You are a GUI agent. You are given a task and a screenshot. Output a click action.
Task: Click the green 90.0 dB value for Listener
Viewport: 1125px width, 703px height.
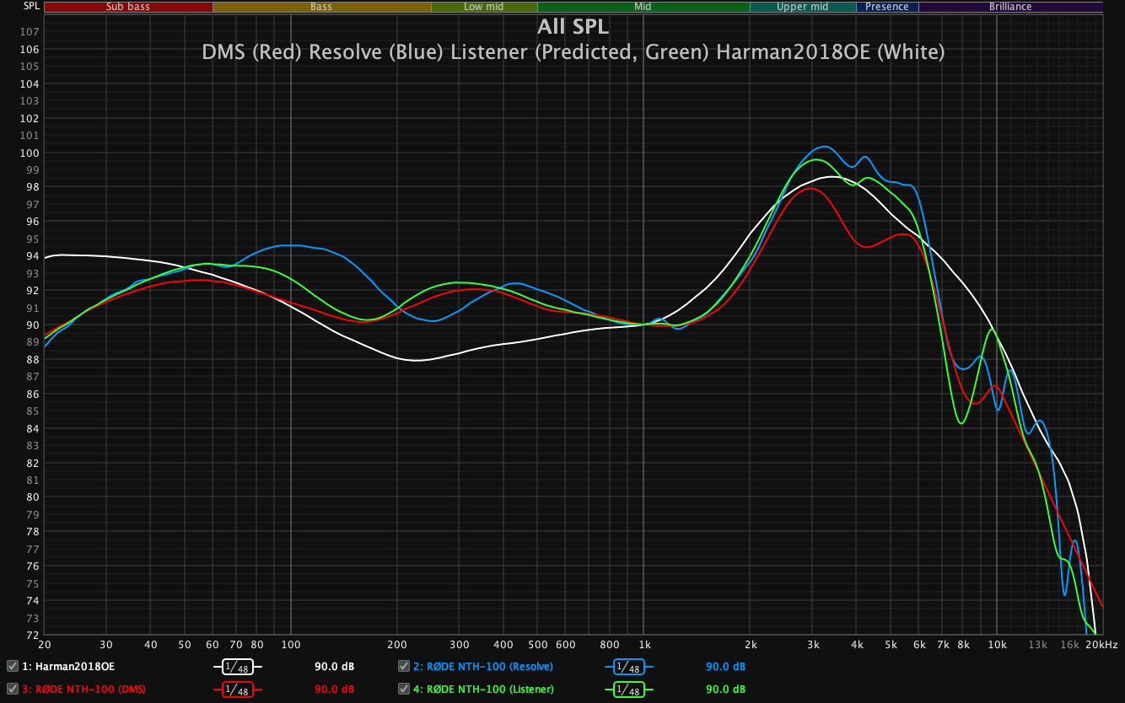(x=725, y=690)
